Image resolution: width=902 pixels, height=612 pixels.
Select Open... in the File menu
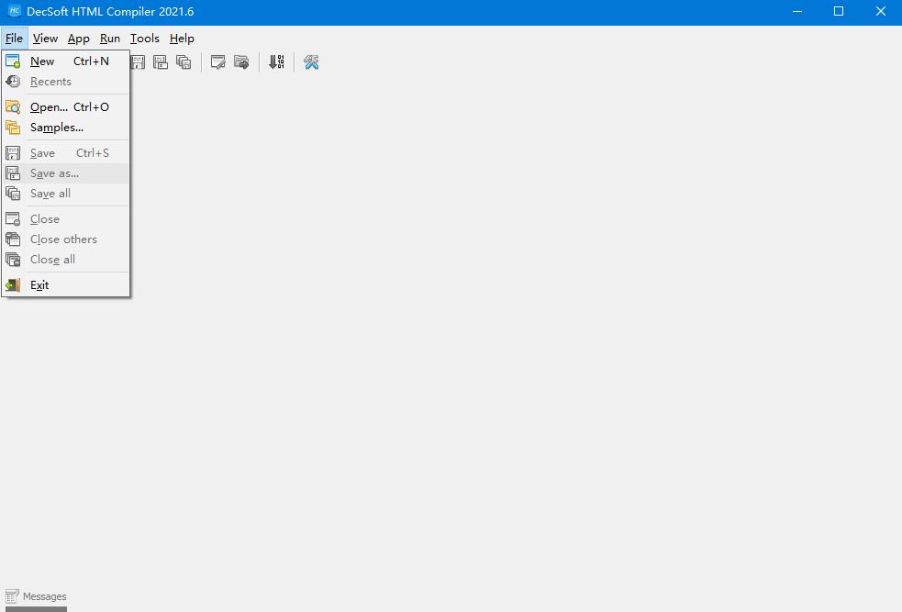pyautogui.click(x=65, y=107)
